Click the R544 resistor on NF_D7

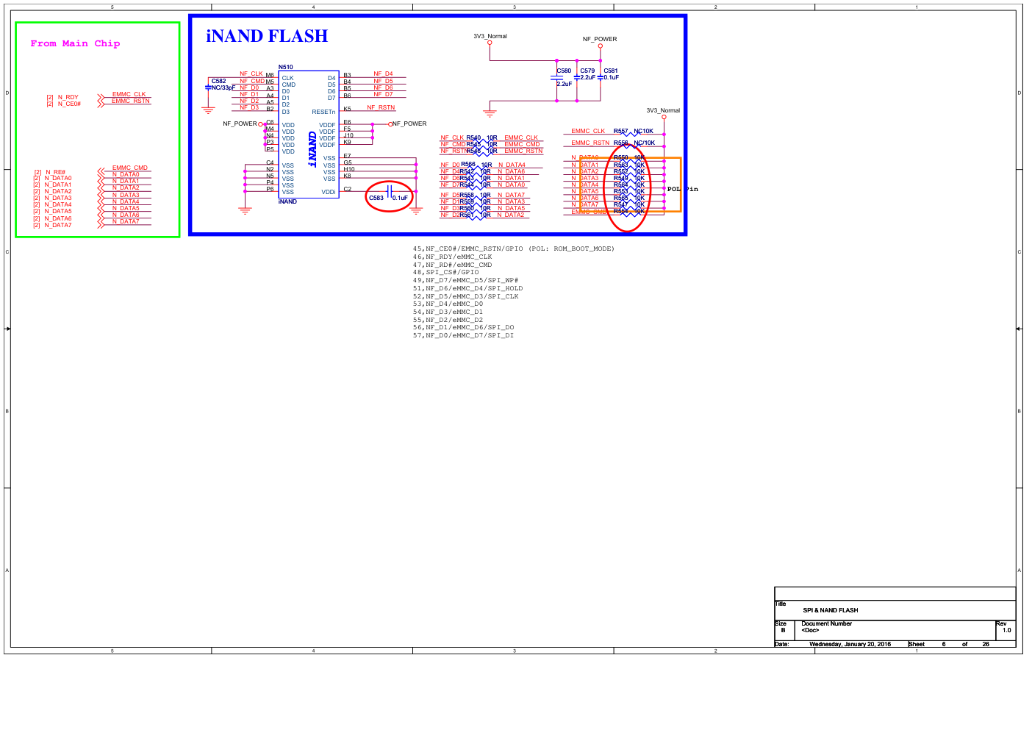pos(475,187)
